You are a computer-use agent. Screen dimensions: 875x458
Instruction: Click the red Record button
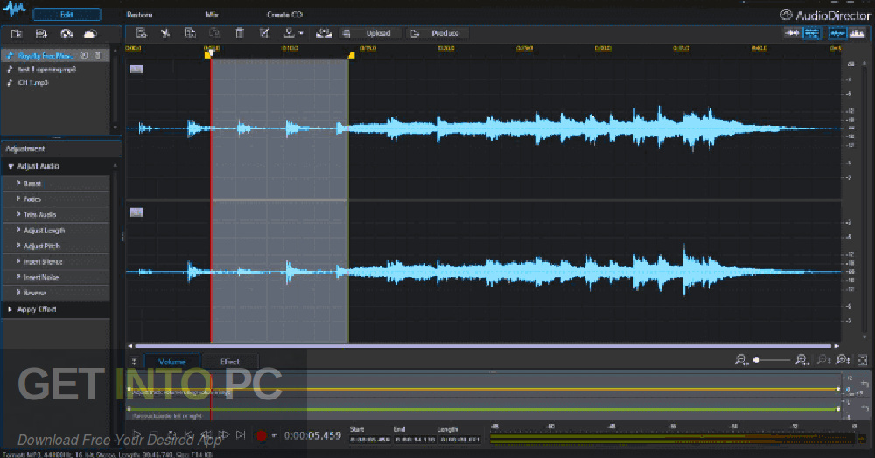pos(261,435)
